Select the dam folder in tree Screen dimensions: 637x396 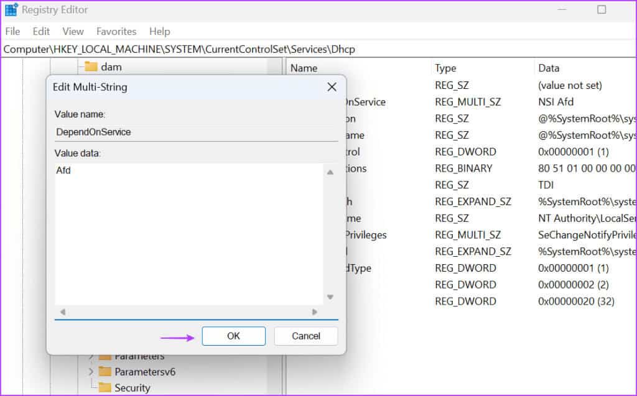111,67
